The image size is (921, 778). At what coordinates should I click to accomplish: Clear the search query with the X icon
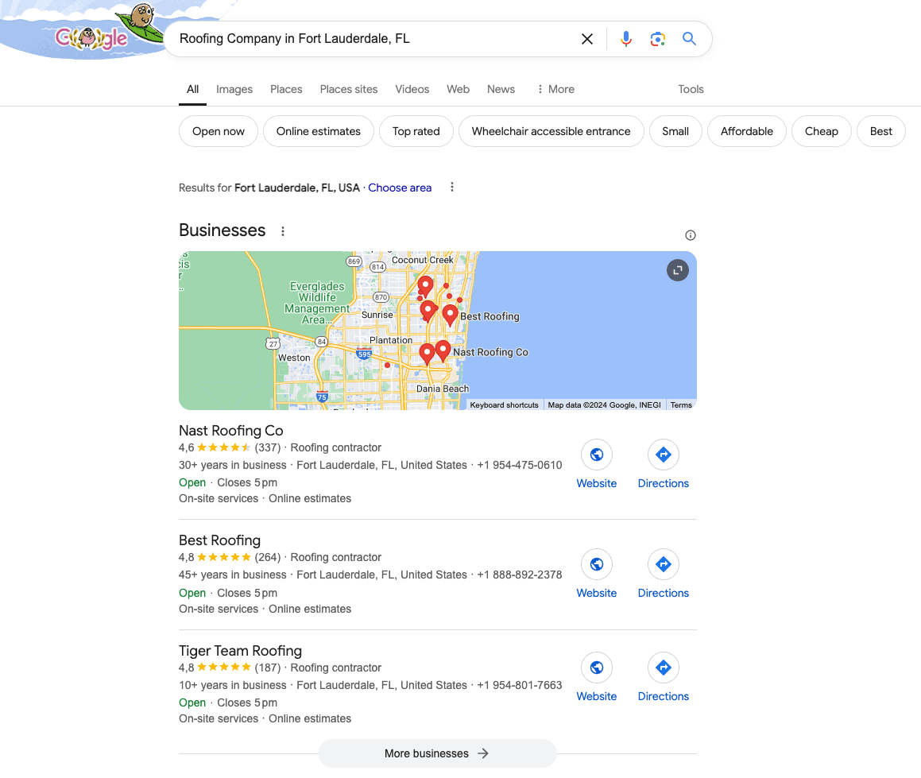tap(586, 39)
